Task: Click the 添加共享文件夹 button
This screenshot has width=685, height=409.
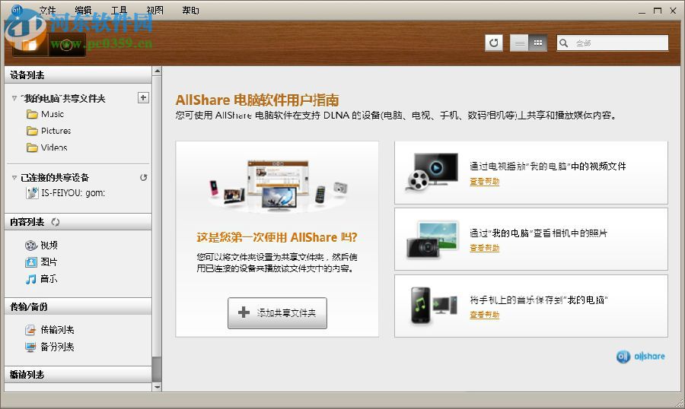Action: tap(277, 313)
